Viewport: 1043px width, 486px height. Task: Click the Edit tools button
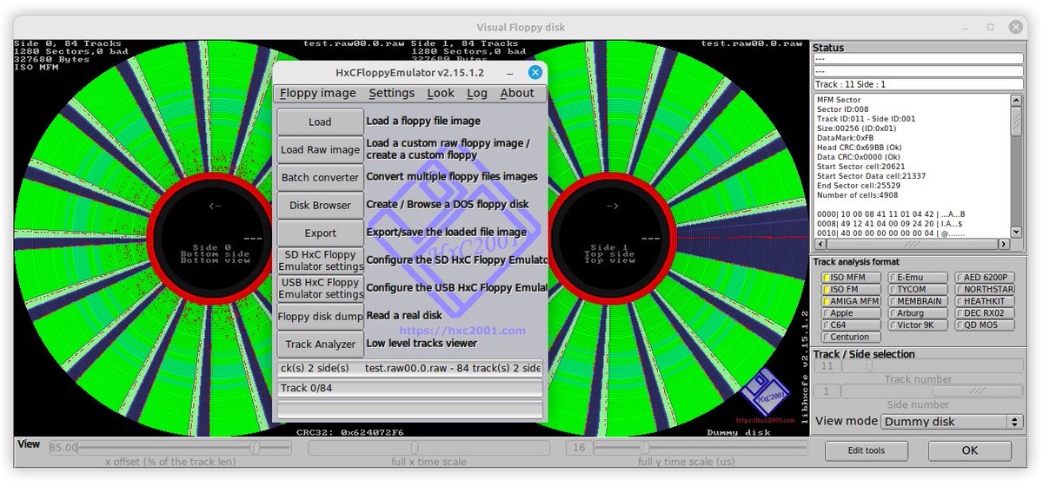point(867,450)
